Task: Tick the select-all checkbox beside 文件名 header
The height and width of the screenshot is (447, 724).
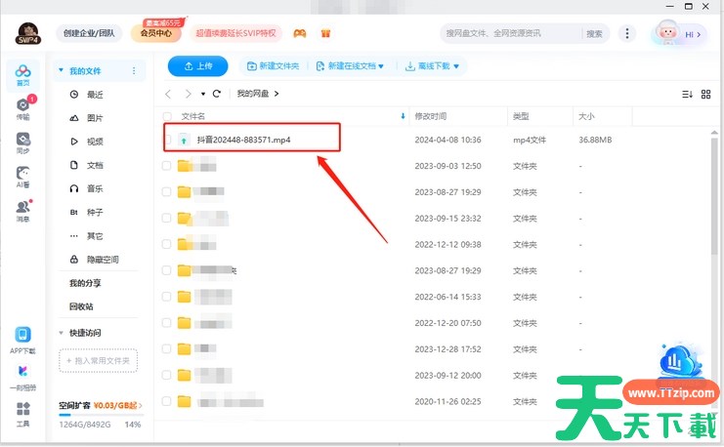Action: tap(167, 116)
